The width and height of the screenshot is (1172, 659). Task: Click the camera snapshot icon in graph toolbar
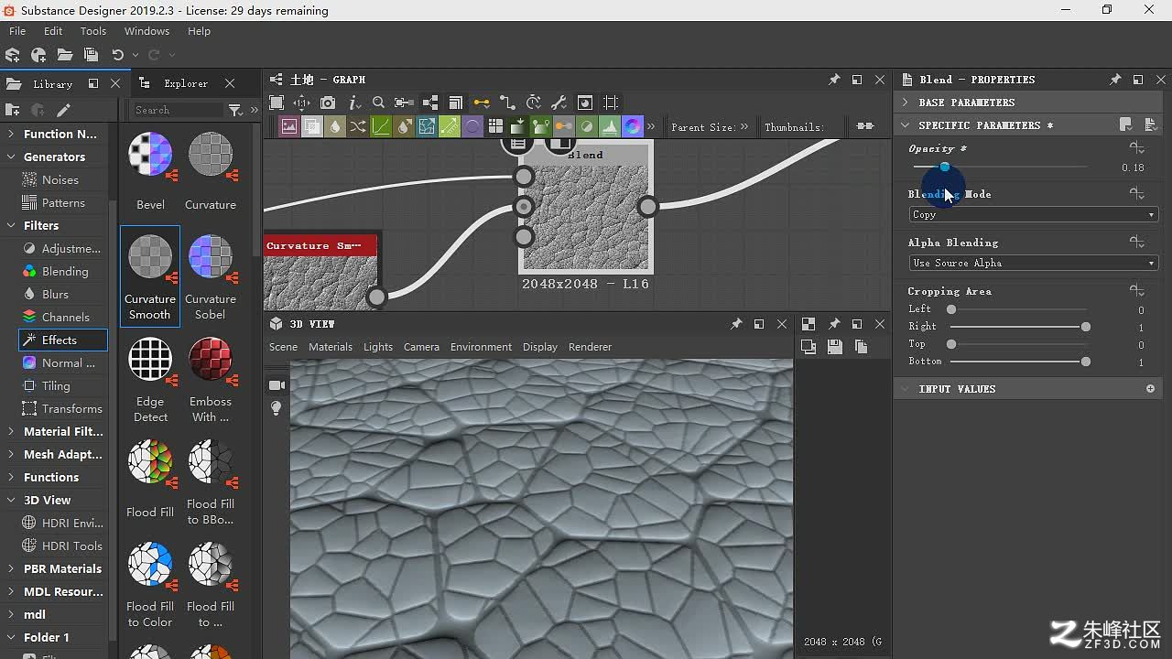pyautogui.click(x=328, y=103)
